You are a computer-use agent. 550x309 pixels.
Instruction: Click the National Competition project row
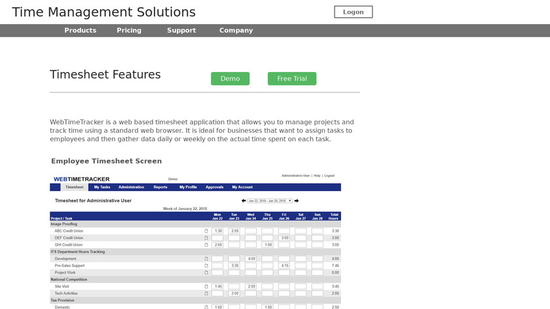point(195,280)
